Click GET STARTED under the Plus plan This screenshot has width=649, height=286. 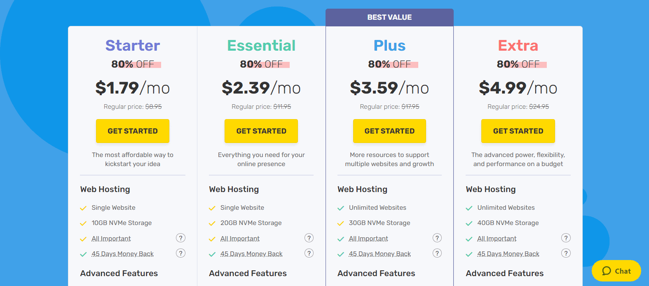[x=389, y=131]
